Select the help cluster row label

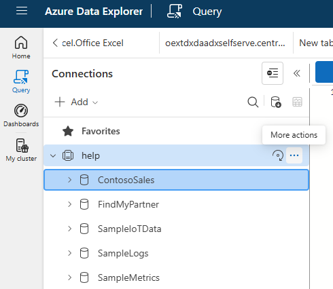click(90, 155)
